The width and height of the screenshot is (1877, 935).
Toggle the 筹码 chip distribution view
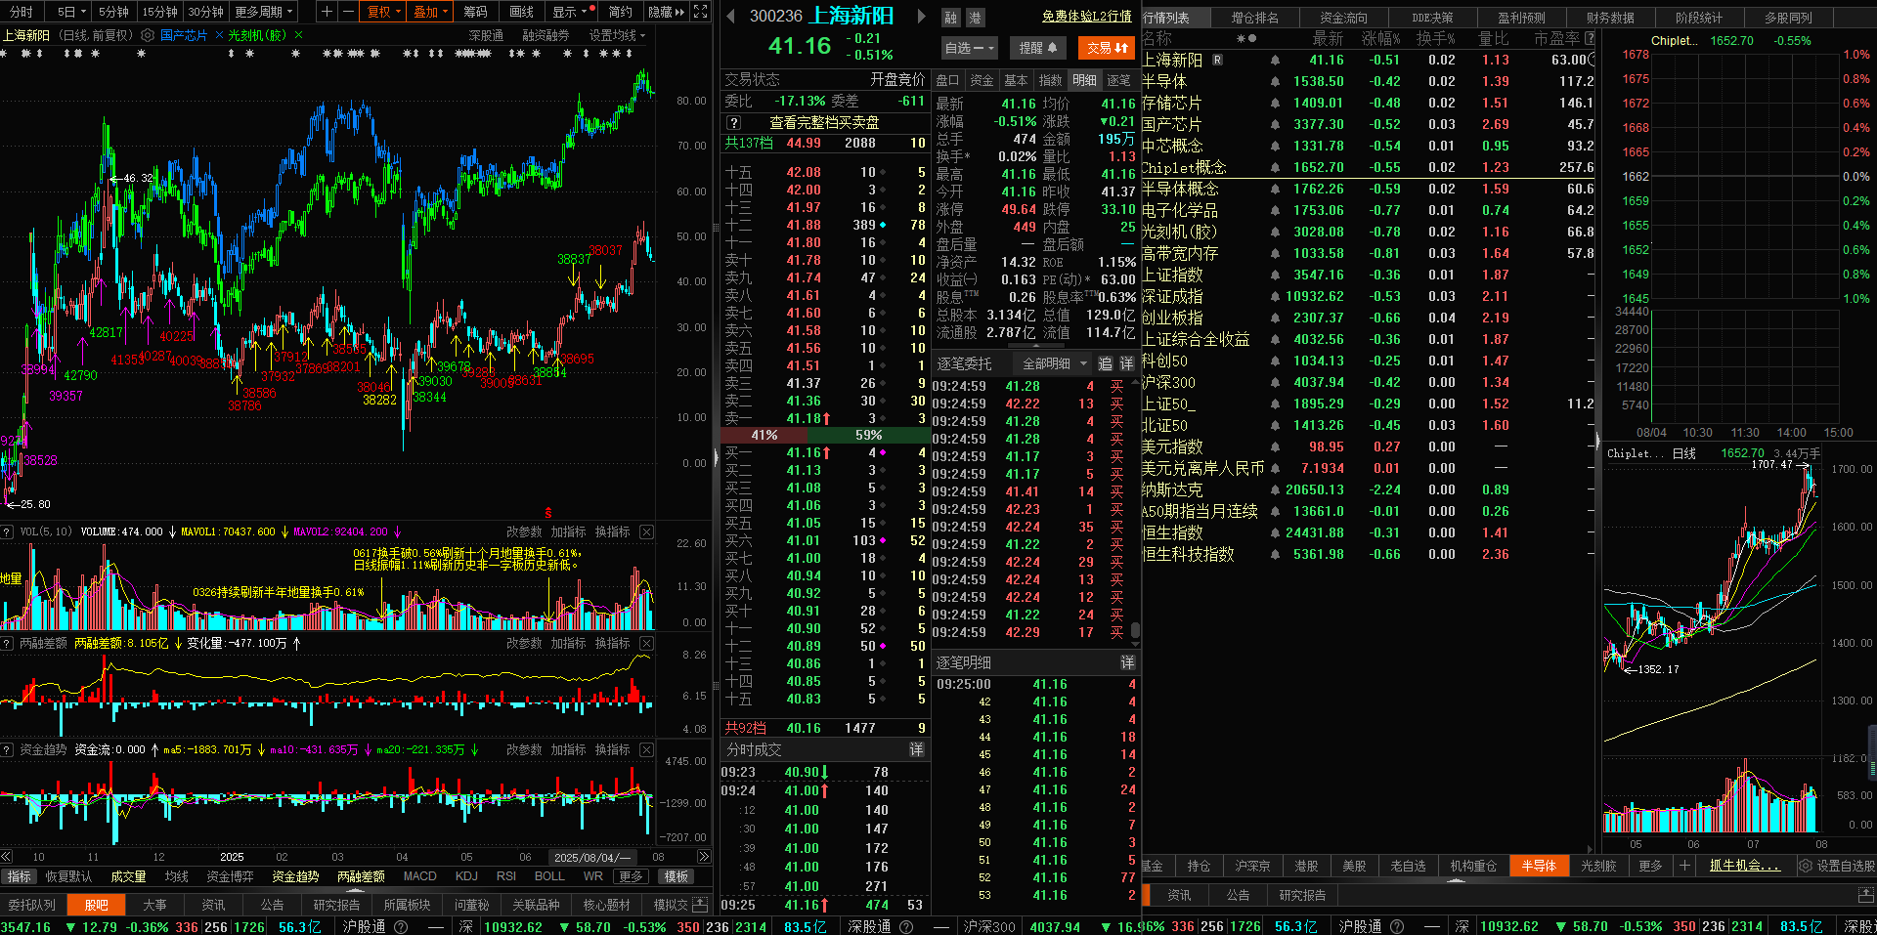point(476,12)
